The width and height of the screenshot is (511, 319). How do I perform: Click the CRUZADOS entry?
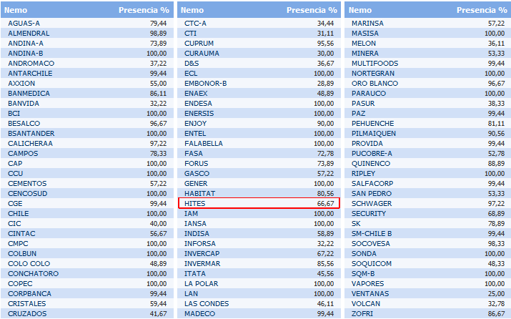[28, 313]
